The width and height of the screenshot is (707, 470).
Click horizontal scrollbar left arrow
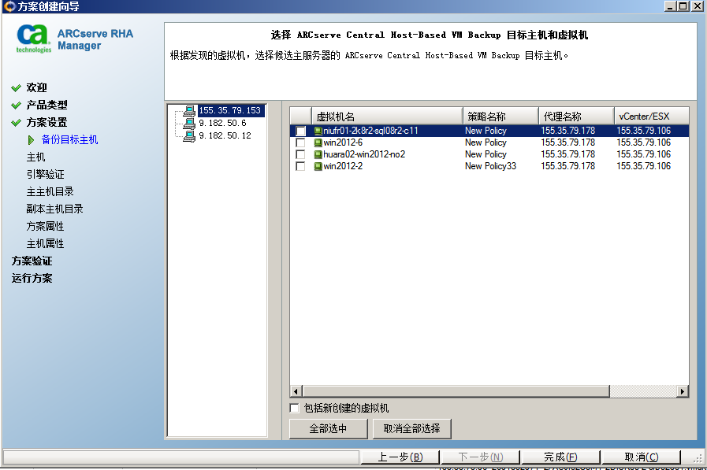click(x=296, y=391)
